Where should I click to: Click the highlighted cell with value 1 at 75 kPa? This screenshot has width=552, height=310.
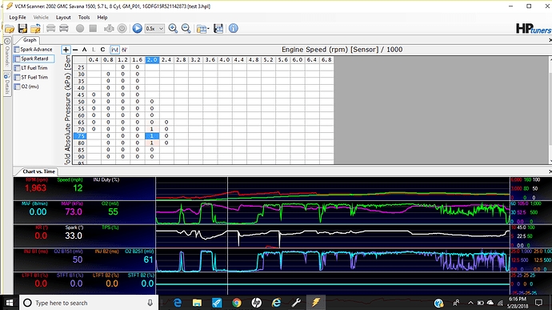coord(152,136)
